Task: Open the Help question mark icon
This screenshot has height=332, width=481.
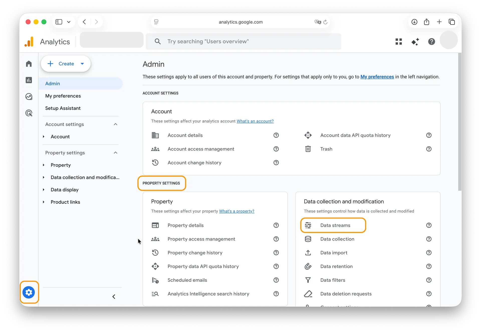Action: pos(431,42)
